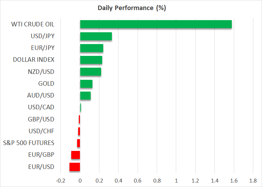
Task: Click the red EUR/GBP bar
Action: point(76,155)
